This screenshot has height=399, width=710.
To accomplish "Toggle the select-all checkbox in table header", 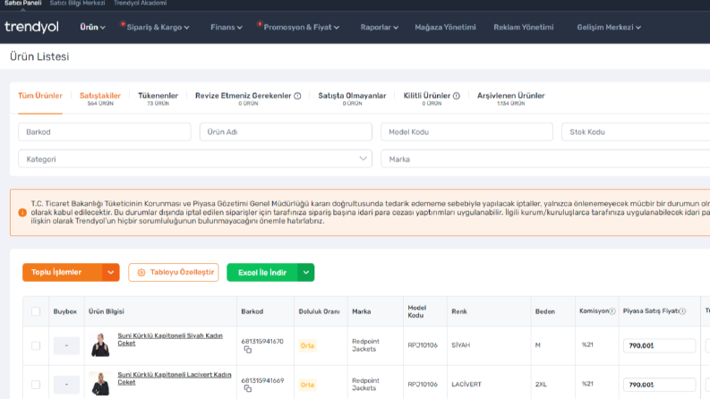I will 36,311.
